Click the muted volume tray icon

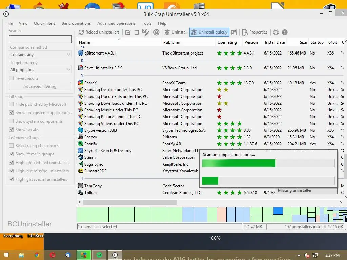(306, 255)
